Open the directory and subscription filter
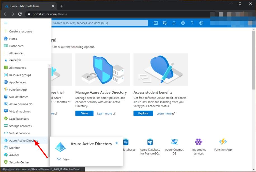Image resolution: width=256 pixels, height=172 pixels. coord(165,23)
